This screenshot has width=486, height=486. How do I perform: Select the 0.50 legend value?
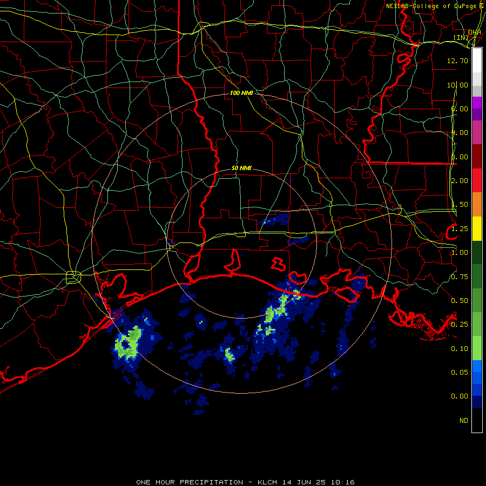[x=460, y=301]
